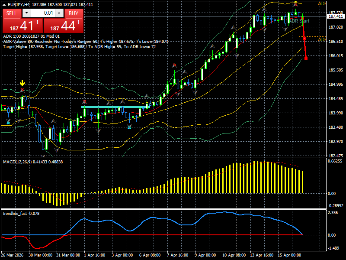The width and height of the screenshot is (346, 260).
Task: Select the red square at the projection line's end
Action: (306, 58)
